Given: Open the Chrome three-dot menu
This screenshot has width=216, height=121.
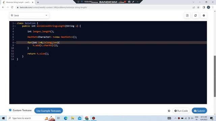Looking at the screenshot, I should pyautogui.click(x=213, y=7).
